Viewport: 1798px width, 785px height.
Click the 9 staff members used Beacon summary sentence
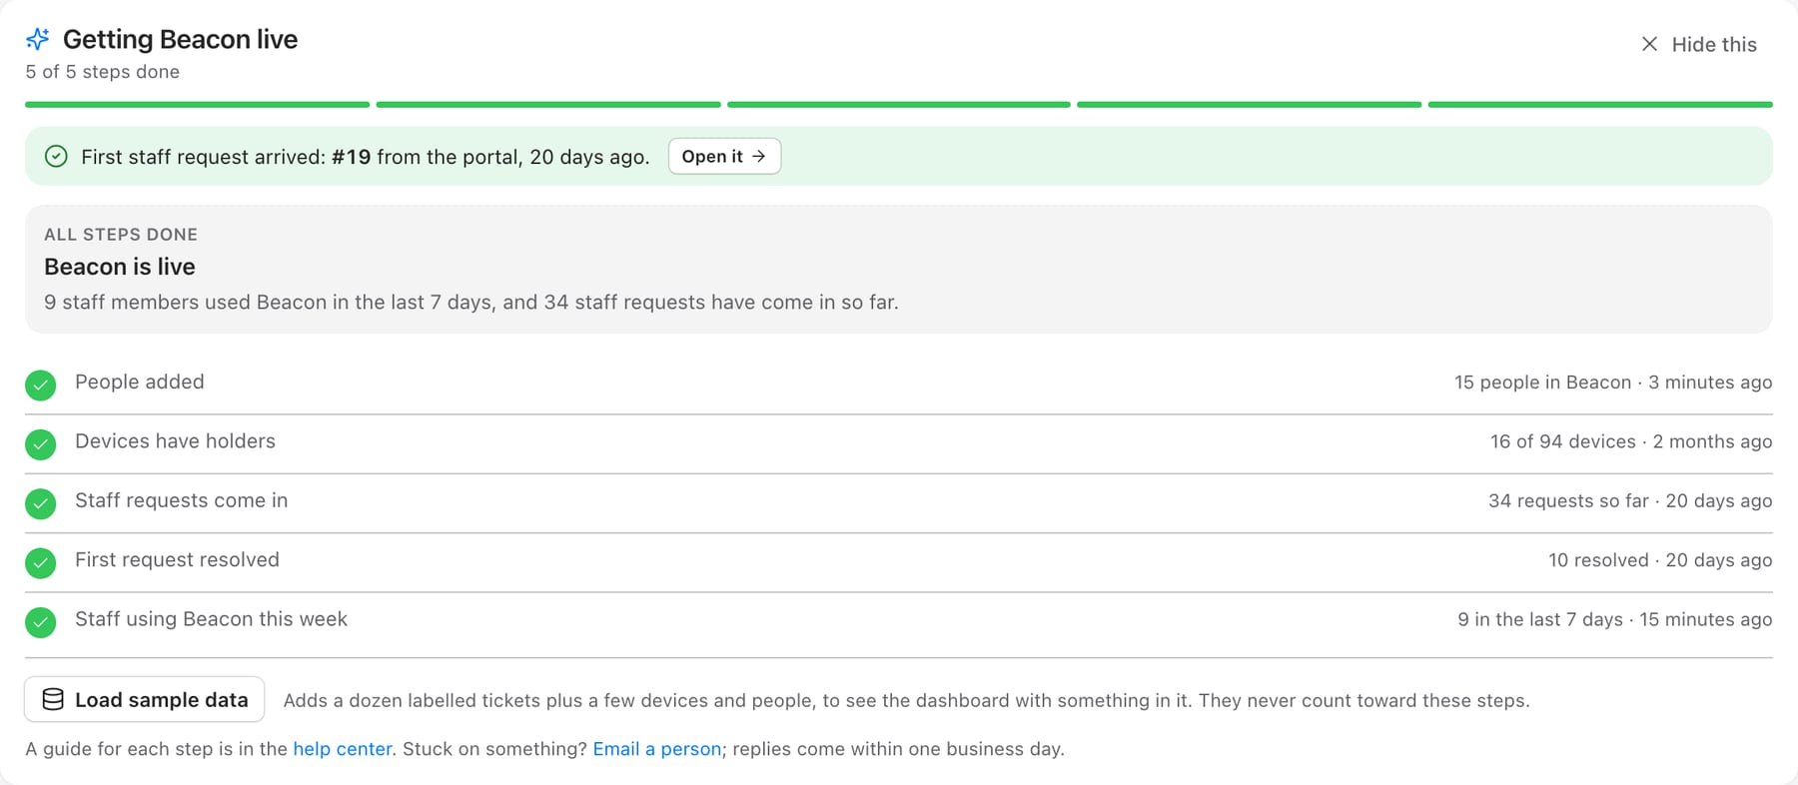click(x=471, y=303)
